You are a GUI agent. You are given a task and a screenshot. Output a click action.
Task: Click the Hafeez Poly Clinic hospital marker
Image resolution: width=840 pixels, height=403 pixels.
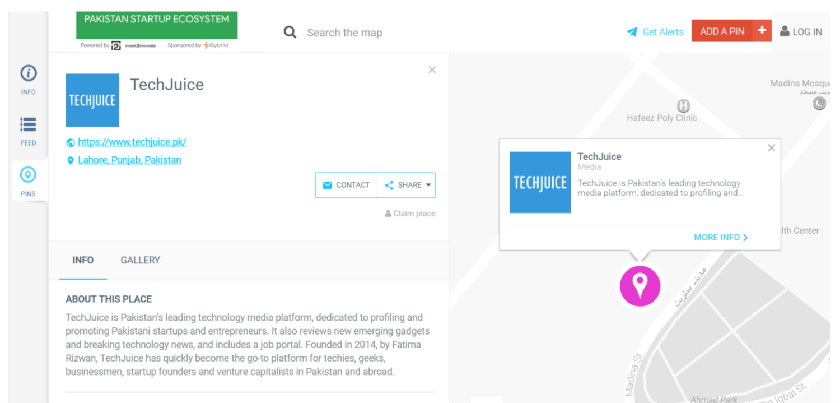pos(683,105)
